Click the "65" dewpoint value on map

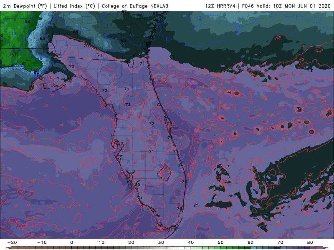(43, 38)
